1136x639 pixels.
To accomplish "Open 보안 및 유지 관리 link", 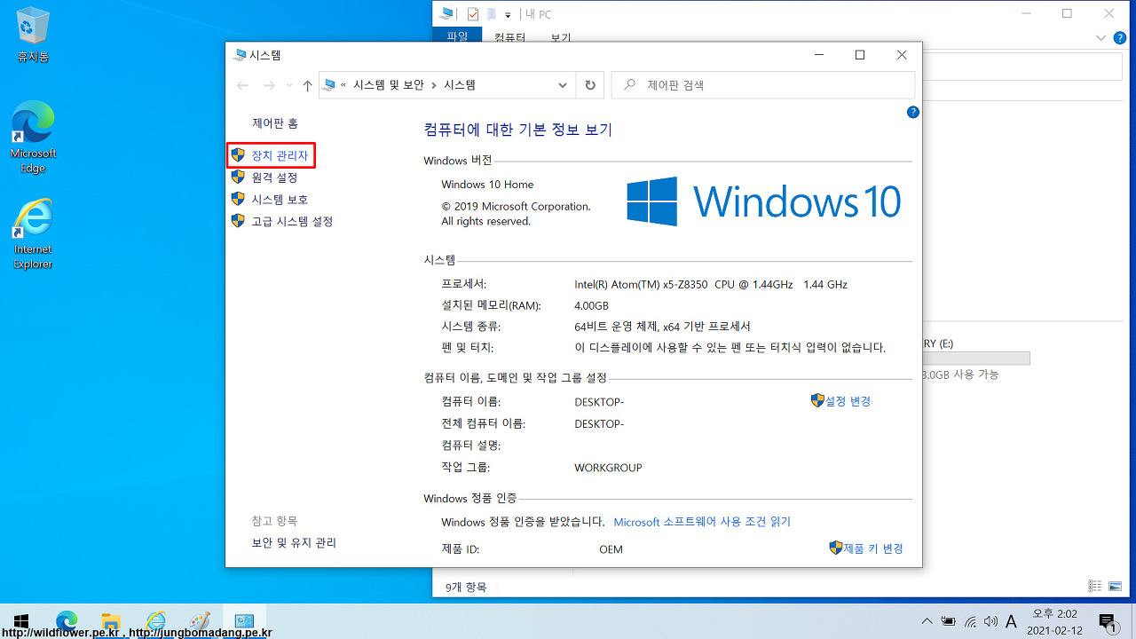I will pos(294,542).
